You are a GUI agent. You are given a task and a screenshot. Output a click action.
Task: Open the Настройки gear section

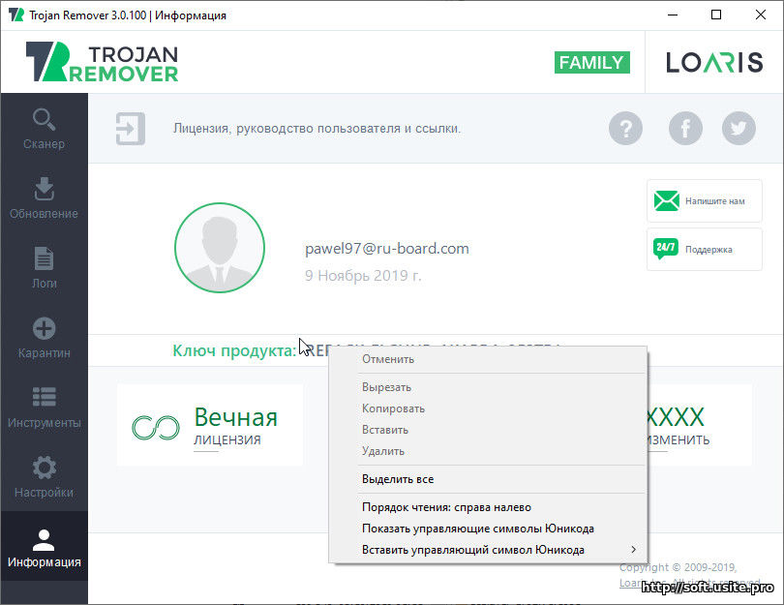44,476
